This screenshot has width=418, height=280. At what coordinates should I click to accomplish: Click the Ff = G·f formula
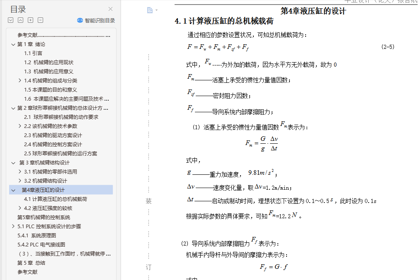point(274,267)
